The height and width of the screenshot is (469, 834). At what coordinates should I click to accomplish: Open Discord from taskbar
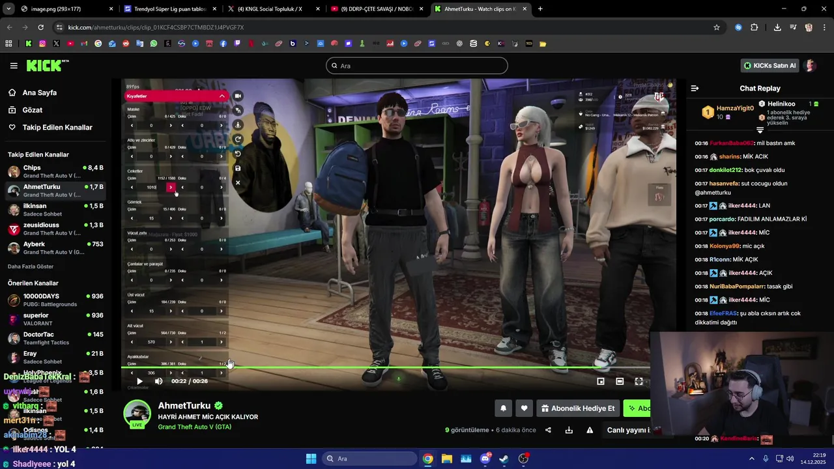pos(485,459)
